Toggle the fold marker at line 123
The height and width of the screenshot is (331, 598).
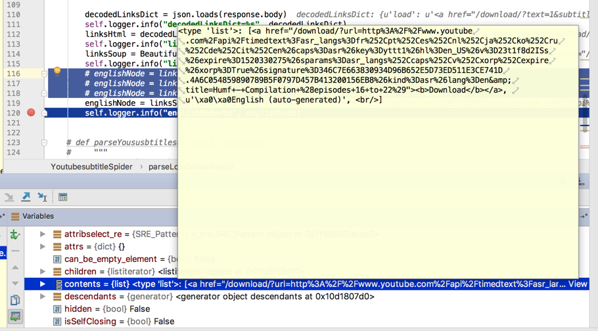tap(44, 143)
